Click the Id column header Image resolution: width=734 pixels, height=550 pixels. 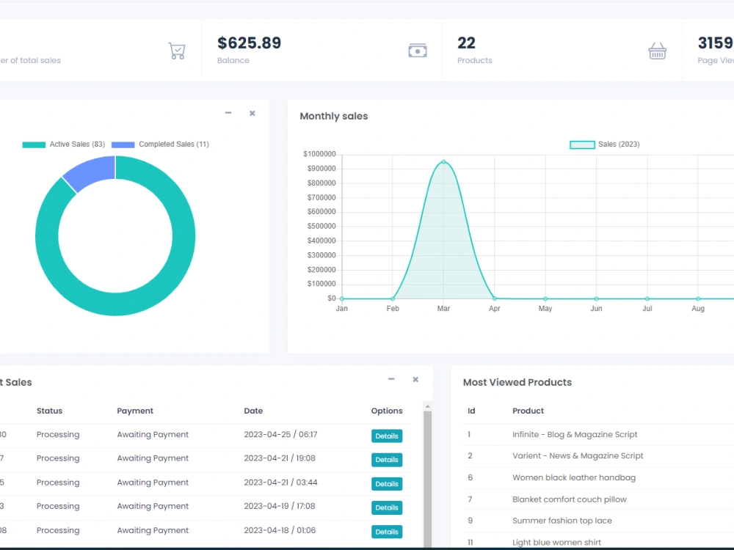click(x=471, y=411)
